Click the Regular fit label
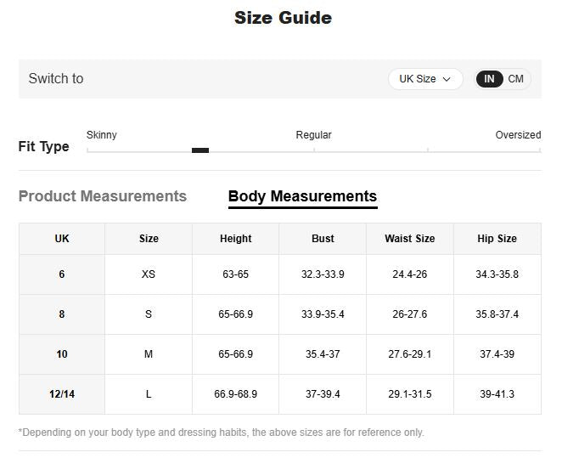This screenshot has height=458, width=562. tap(313, 135)
